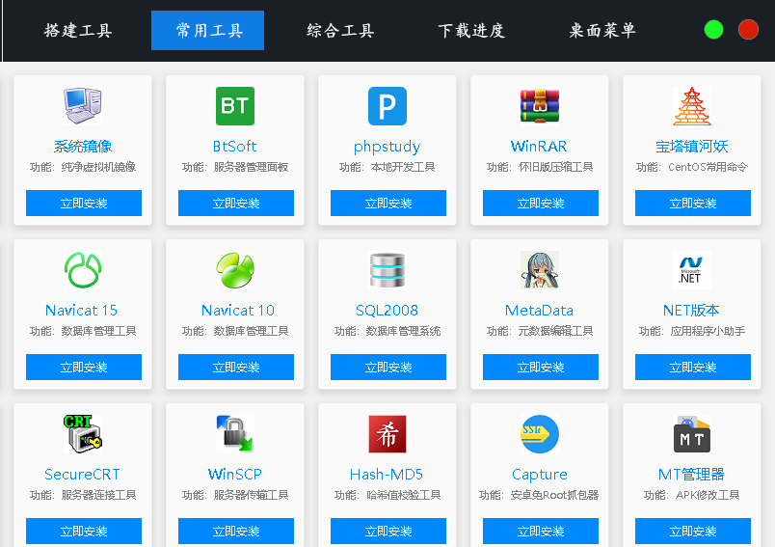
Task: Click 立即安装 under MetaData
Action: tap(541, 367)
